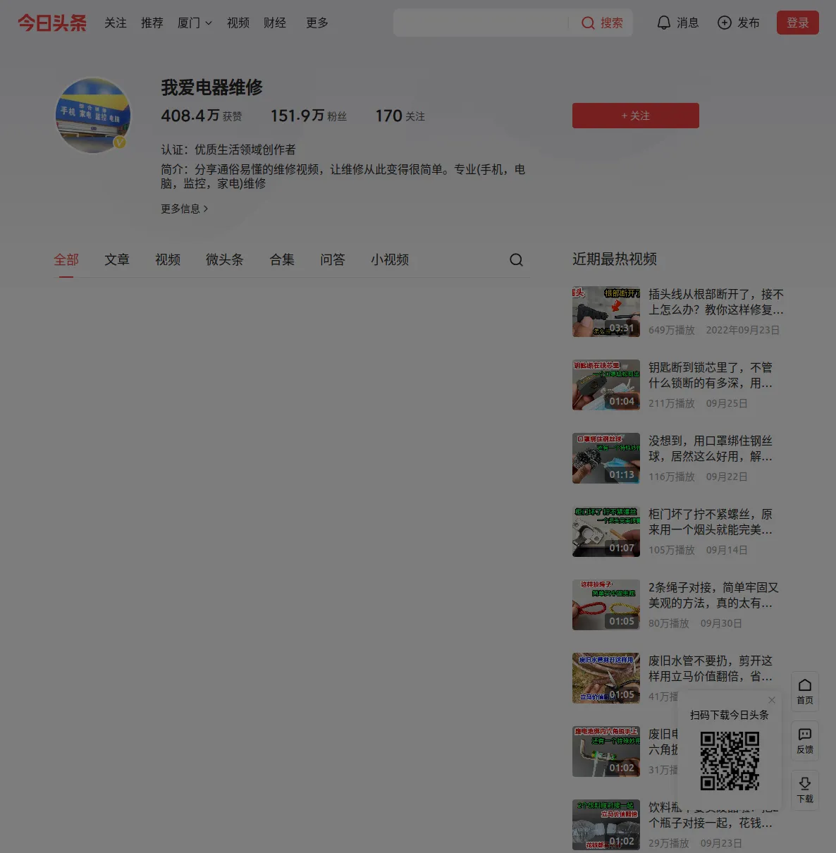The height and width of the screenshot is (853, 836).
Task: Open notifications bell icon 消息
Action: coord(663,23)
